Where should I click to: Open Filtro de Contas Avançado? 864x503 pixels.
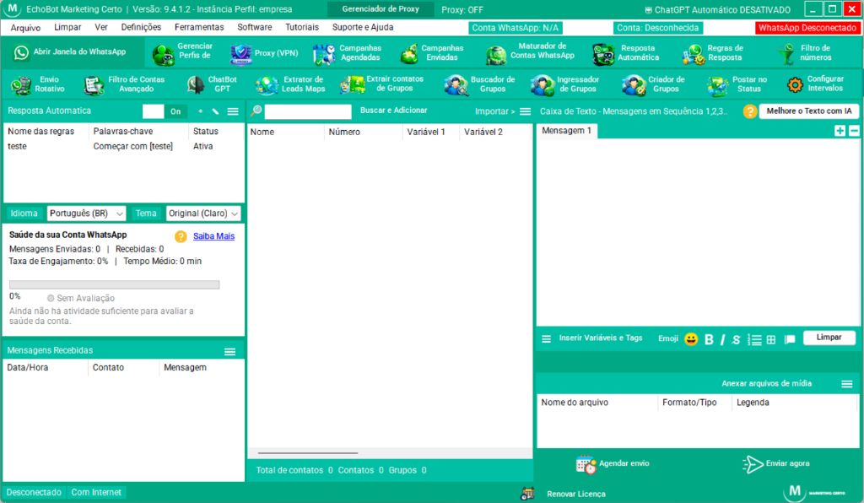(125, 84)
